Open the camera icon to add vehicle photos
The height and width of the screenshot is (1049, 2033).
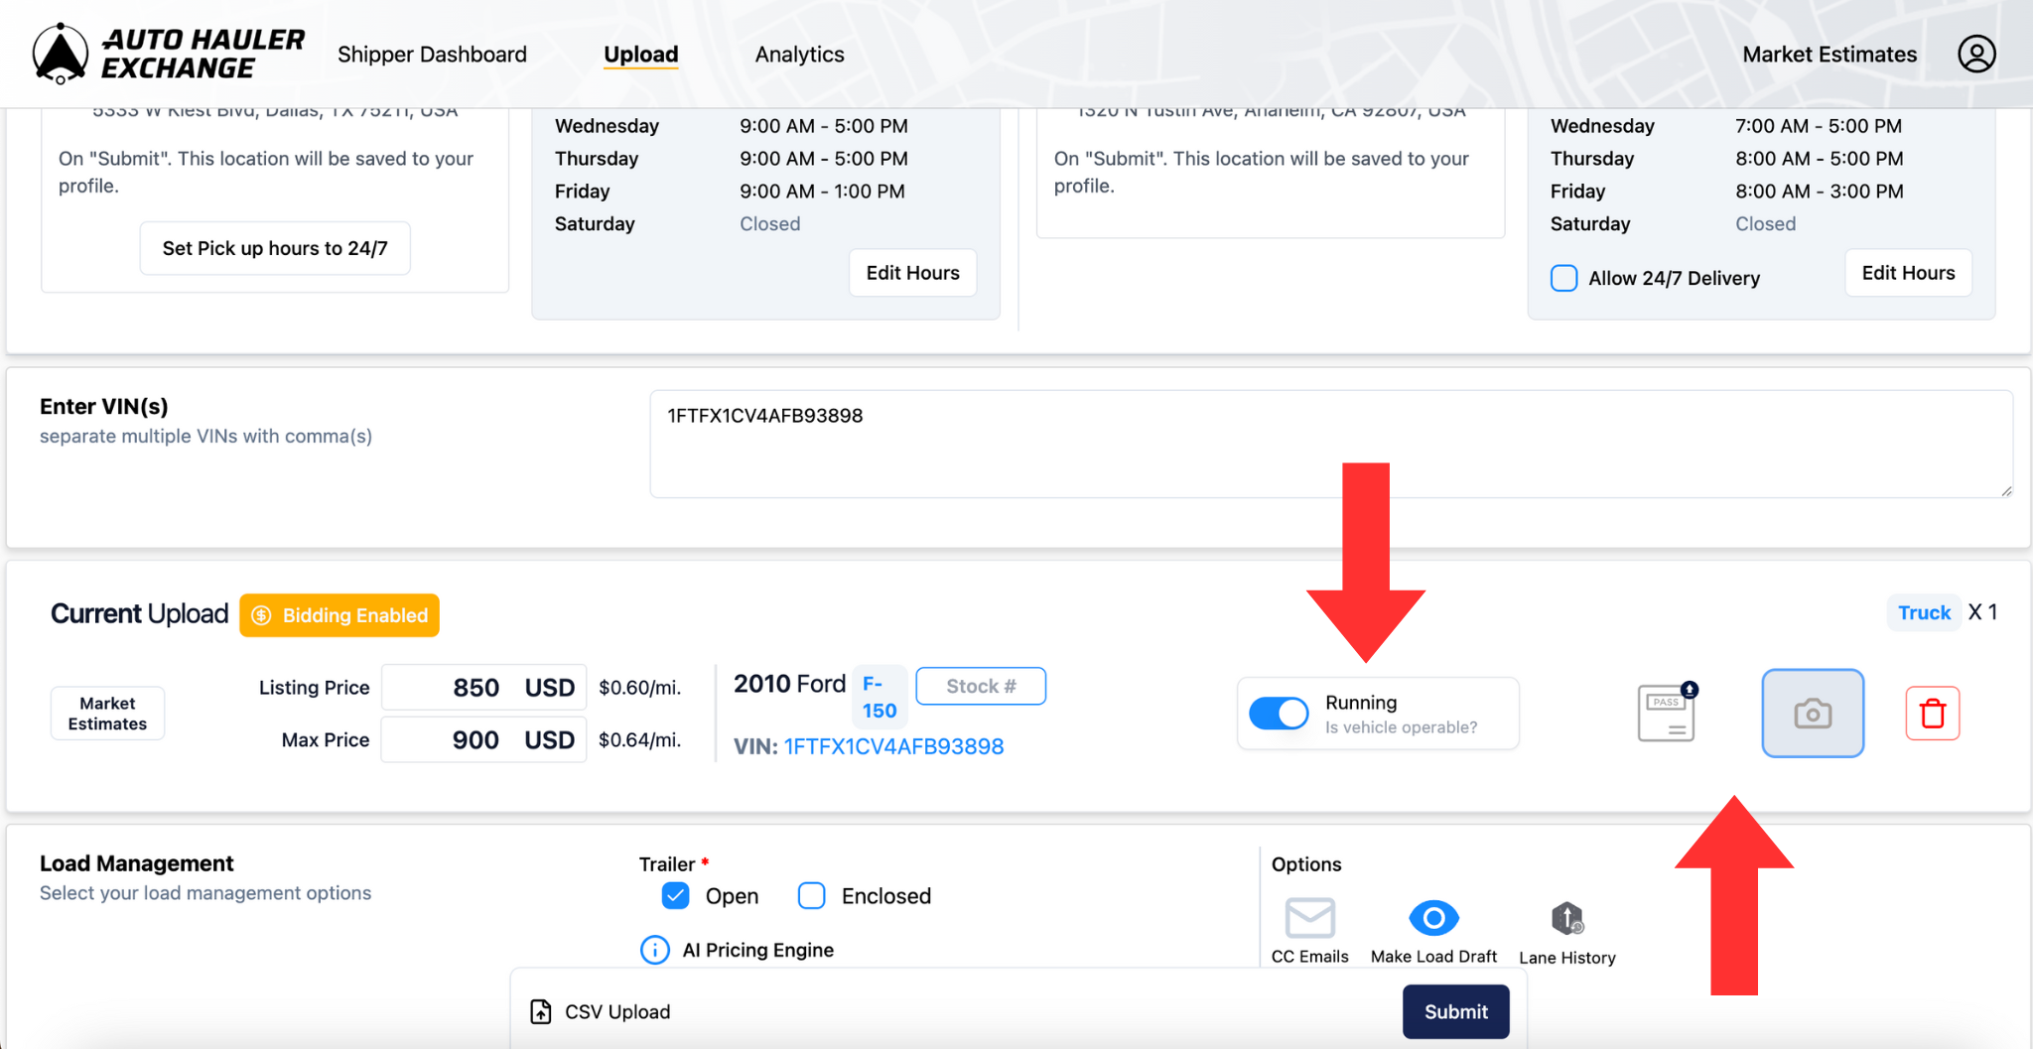click(x=1813, y=713)
